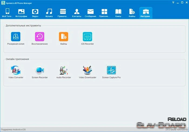This screenshot has height=132, width=189.
Task: Open the Видео section
Action: (x=35, y=13)
